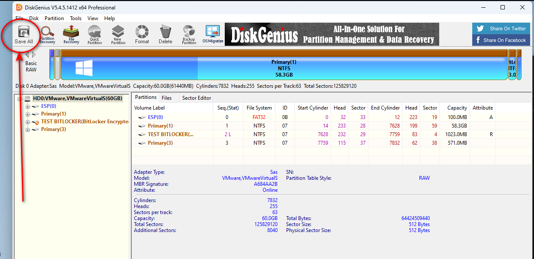Viewport: 534px width, 259px height.
Task: Click Share On Facebook button
Action: click(501, 40)
